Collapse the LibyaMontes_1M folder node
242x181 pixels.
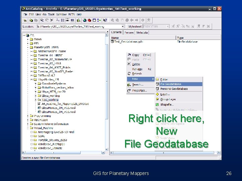[x=32, y=79]
